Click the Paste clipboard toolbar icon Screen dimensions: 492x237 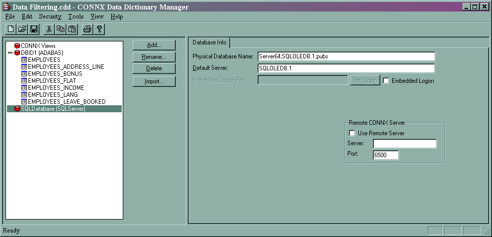[x=72, y=29]
